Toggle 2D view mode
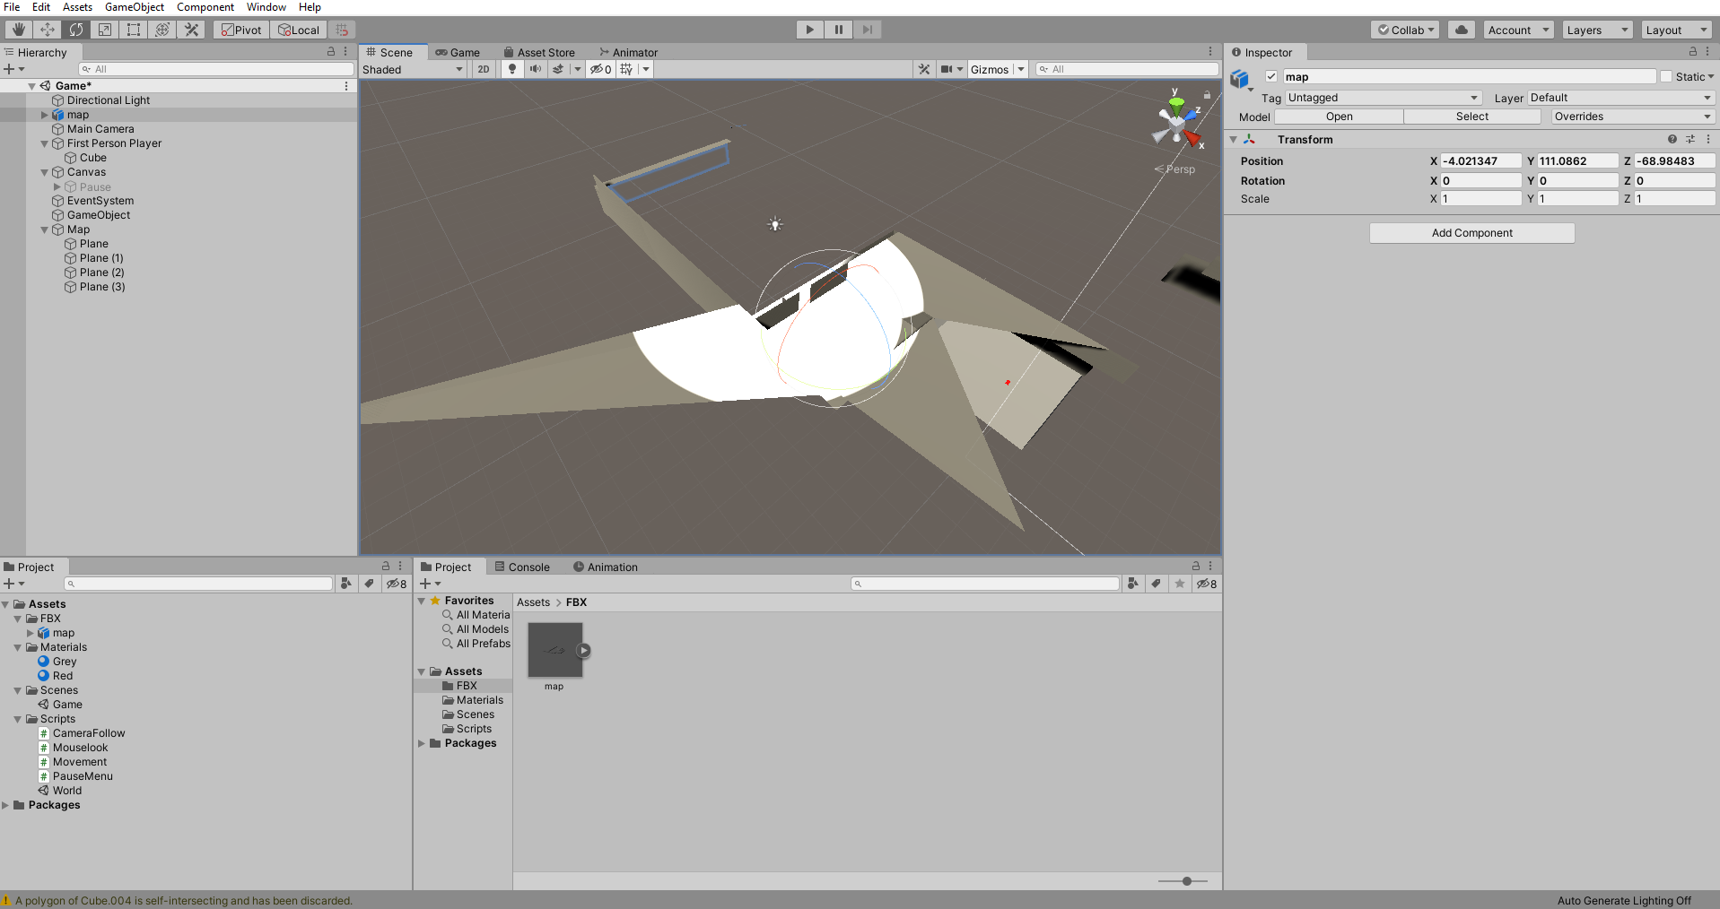 [x=484, y=69]
